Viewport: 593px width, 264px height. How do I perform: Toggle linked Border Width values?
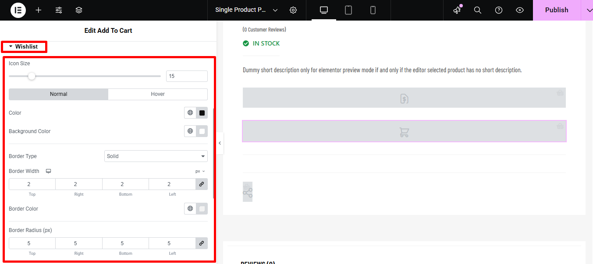[202, 184]
